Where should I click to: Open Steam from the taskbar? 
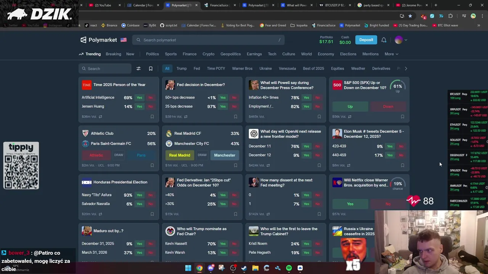click(x=244, y=268)
